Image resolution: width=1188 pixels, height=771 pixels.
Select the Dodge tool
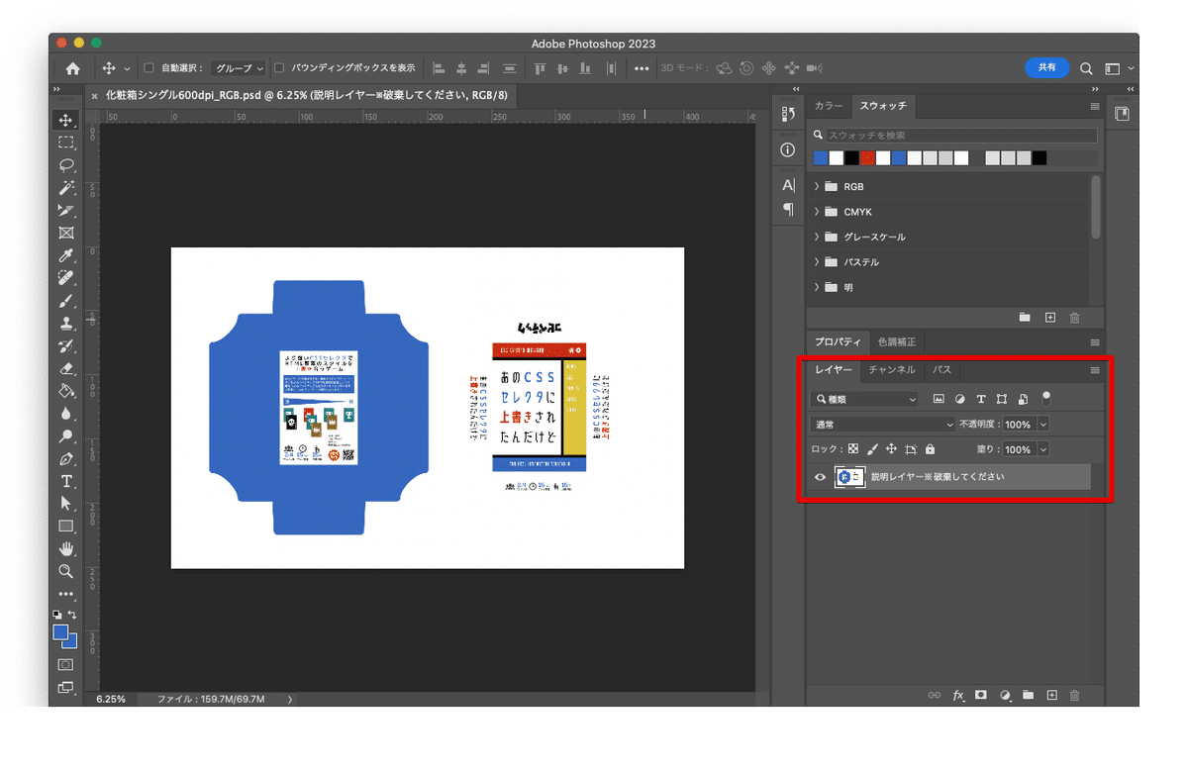coord(66,436)
